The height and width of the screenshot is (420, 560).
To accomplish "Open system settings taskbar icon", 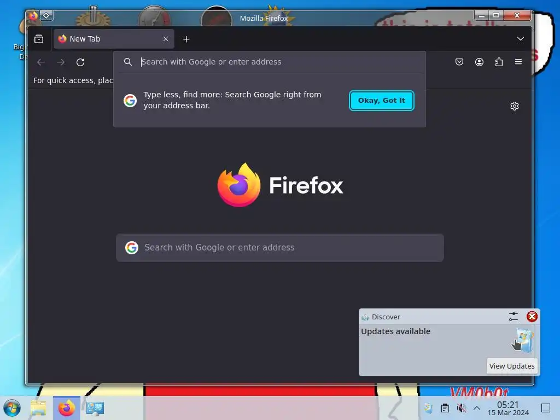I will click(95, 408).
